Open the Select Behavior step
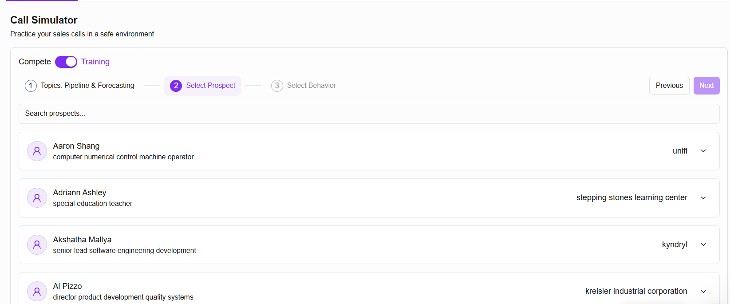Screen dimensions: 730x304 pos(304,86)
